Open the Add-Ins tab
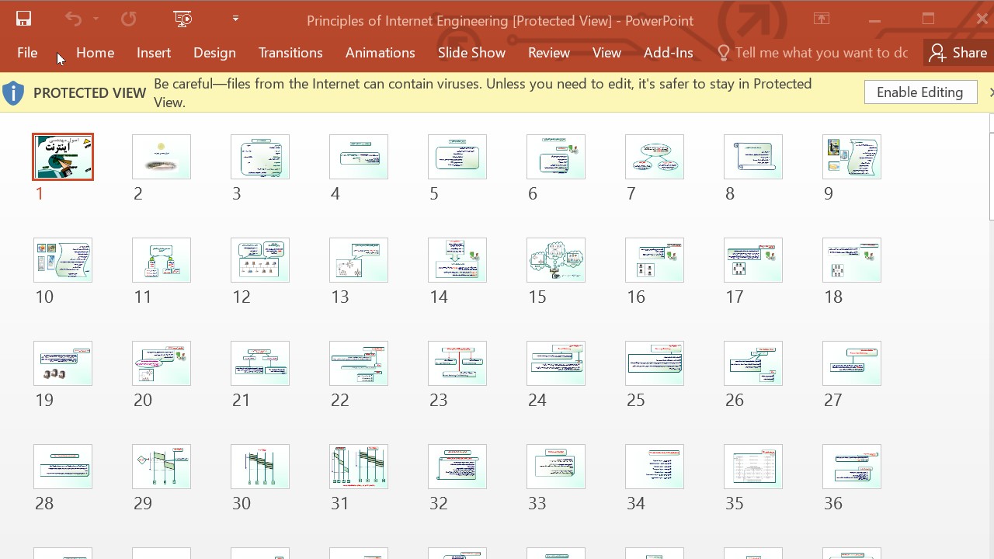Screen dimensions: 994x559 [x=668, y=53]
